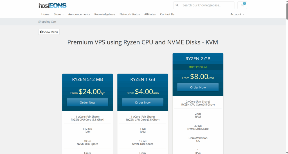Click the search magnifier icon
This screenshot has width=288, height=154.
click(177, 5)
